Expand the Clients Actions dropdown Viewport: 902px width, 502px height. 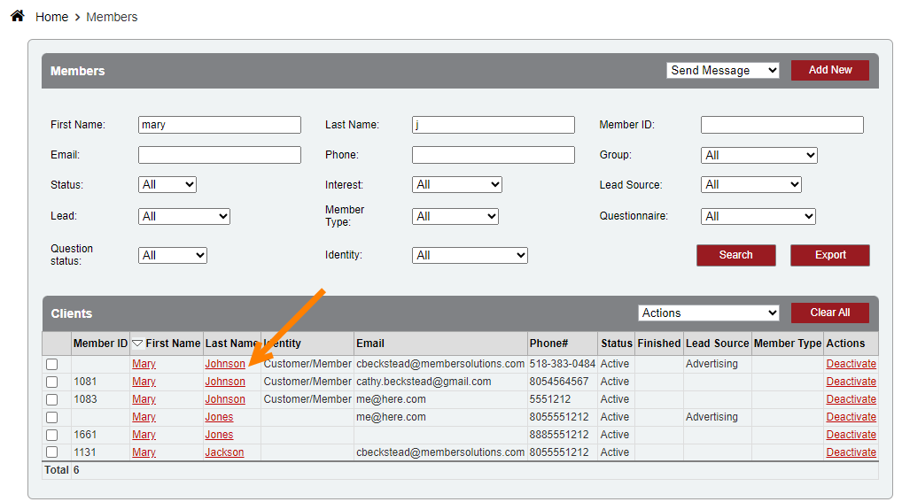708,313
